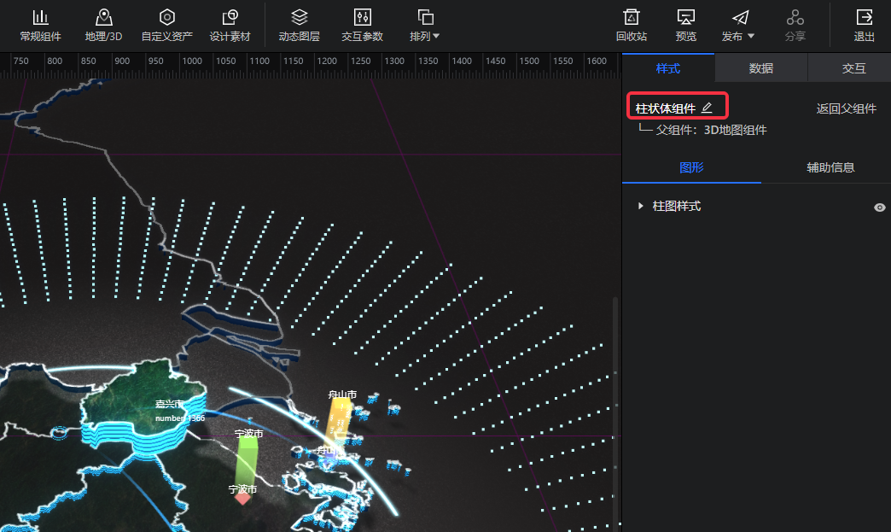Open the 地理/3D map components
The width and height of the screenshot is (891, 532).
pos(103,26)
